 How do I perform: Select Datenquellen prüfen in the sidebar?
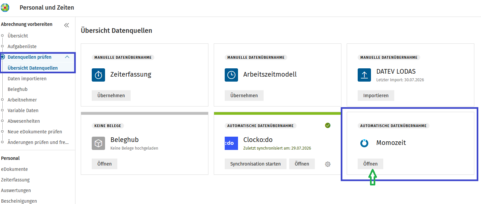[x=30, y=57]
